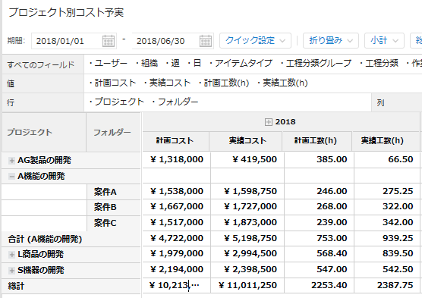This screenshot has width=422, height=298.
Task: Click cell 385.00 planned hours
Action: pos(319,159)
